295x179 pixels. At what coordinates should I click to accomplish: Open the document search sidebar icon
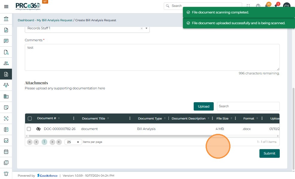click(x=6, y=52)
